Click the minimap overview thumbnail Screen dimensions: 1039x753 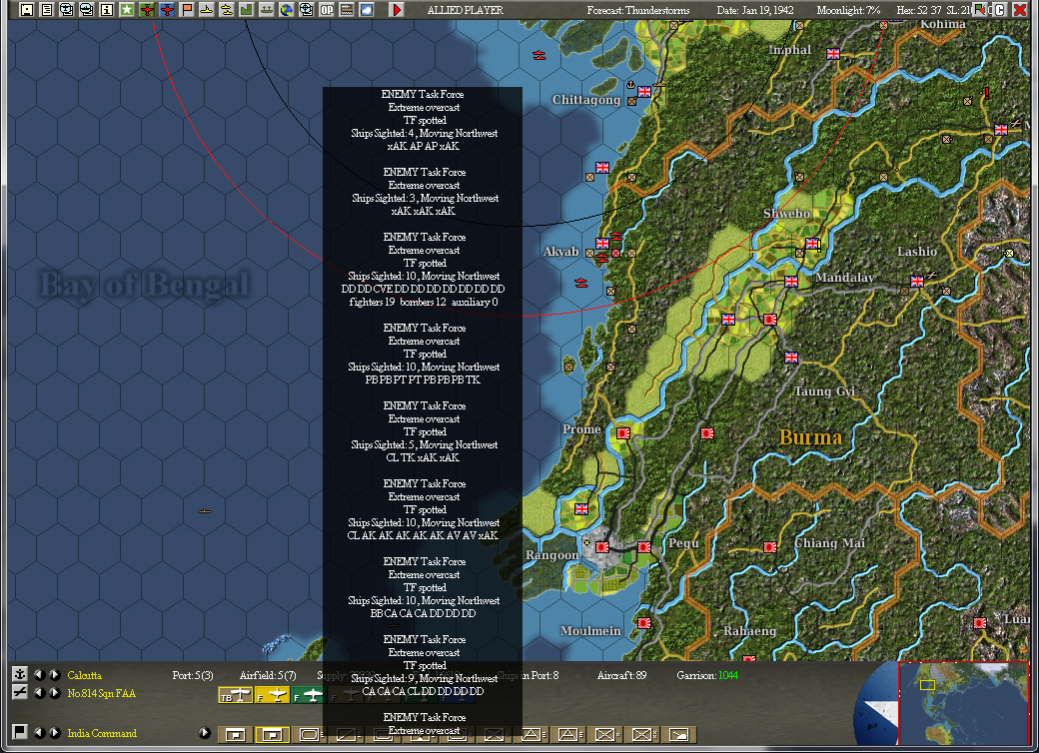point(963,703)
